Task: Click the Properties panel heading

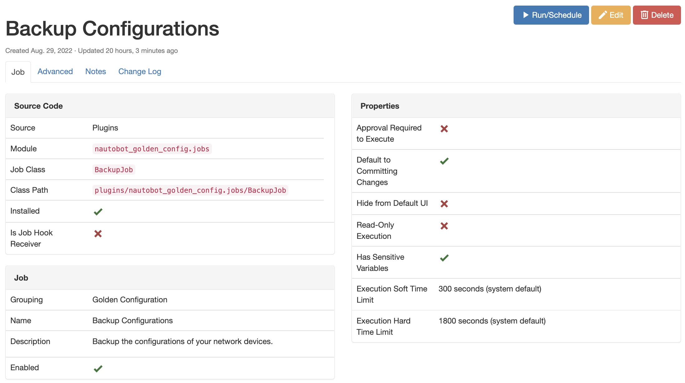Action: click(x=380, y=106)
